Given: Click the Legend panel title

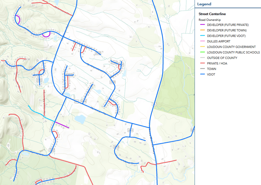Looking at the screenshot, I should [x=204, y=4].
